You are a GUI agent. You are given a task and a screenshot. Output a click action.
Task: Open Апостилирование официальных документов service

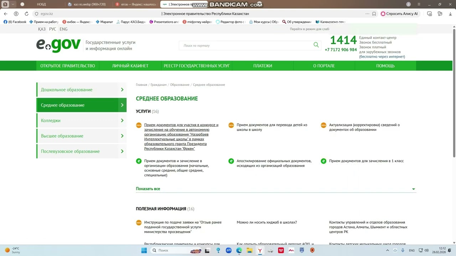274,163
